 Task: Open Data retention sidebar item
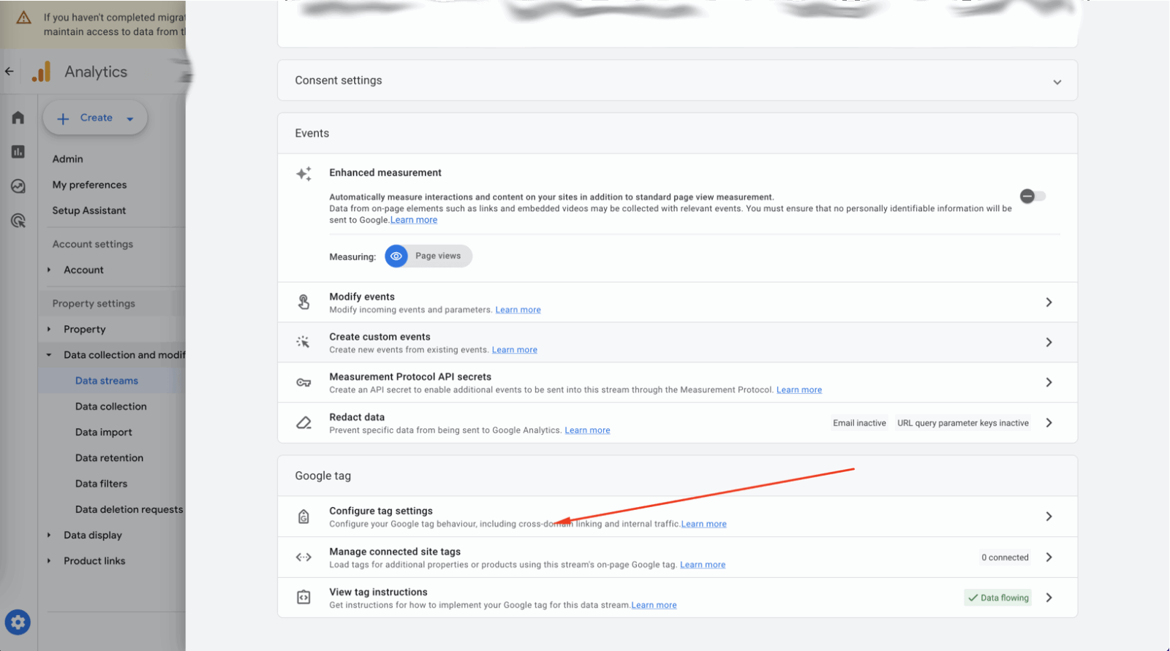109,458
